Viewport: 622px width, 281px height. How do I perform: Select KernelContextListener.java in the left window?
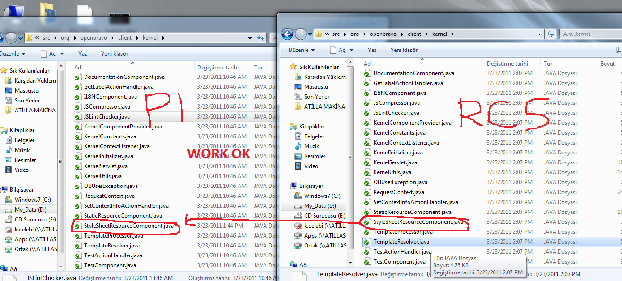(117, 146)
